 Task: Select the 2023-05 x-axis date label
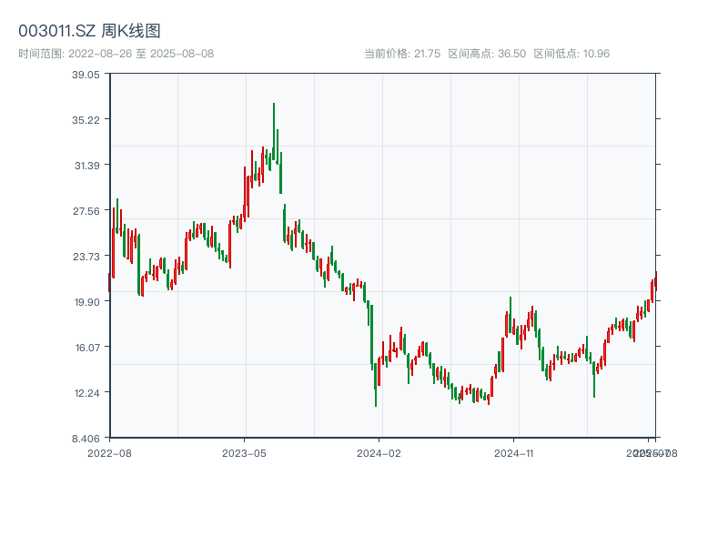(x=244, y=452)
